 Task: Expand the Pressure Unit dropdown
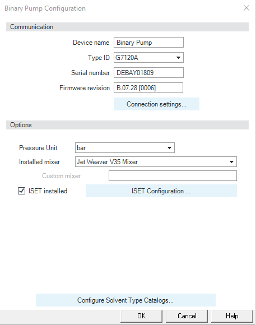125,148
